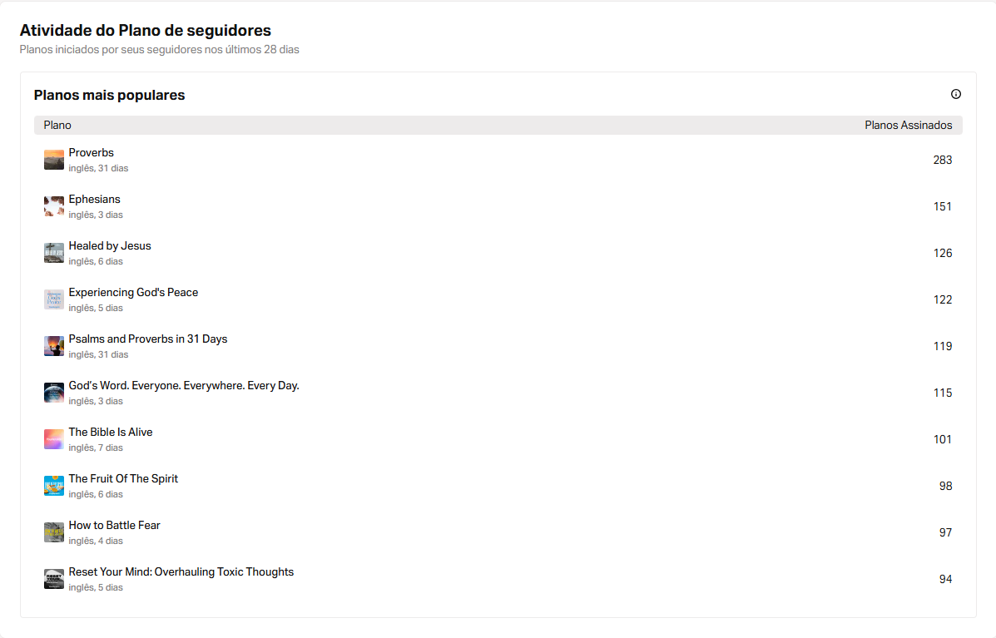Select the 283 count in the Proverbs row
Viewport: 996px width, 638px height.
(x=943, y=160)
